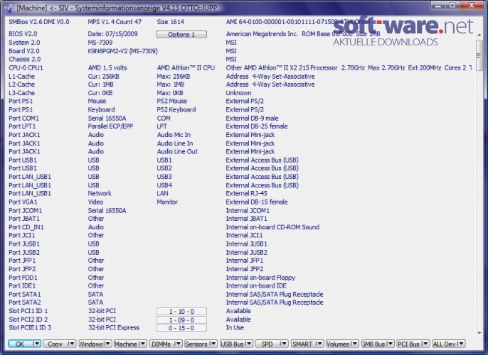The height and width of the screenshot is (355, 488).
Task: Click the 'Port LPT1' row label
Action: pos(22,126)
